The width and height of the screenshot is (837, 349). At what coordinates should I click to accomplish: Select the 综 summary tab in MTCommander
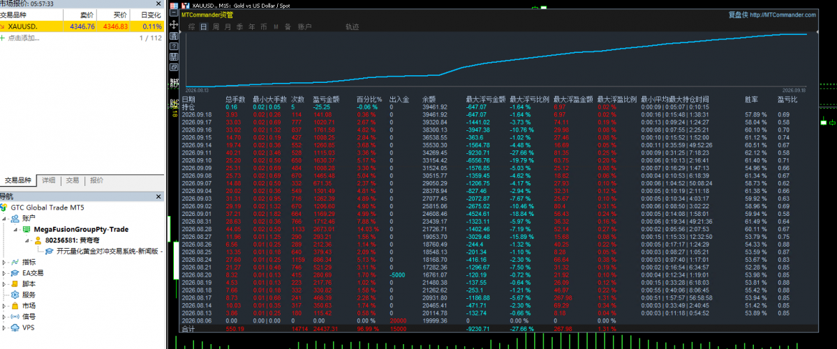coord(192,26)
